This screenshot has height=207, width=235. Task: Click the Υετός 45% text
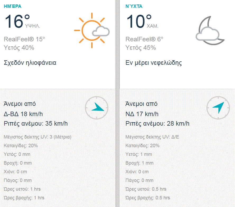tap(141, 48)
